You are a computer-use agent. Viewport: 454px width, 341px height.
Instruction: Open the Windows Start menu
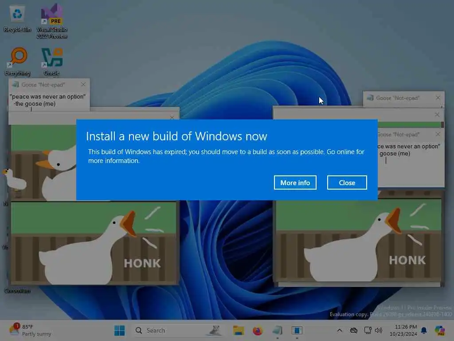(x=119, y=330)
